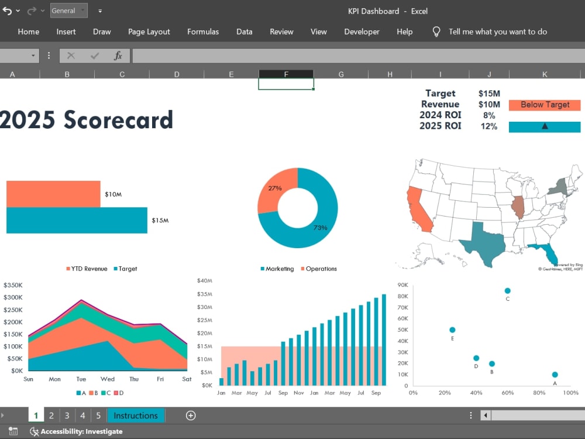585x439 pixels.
Task: Click the up-triangle ROI indicator cell
Action: 545,127
